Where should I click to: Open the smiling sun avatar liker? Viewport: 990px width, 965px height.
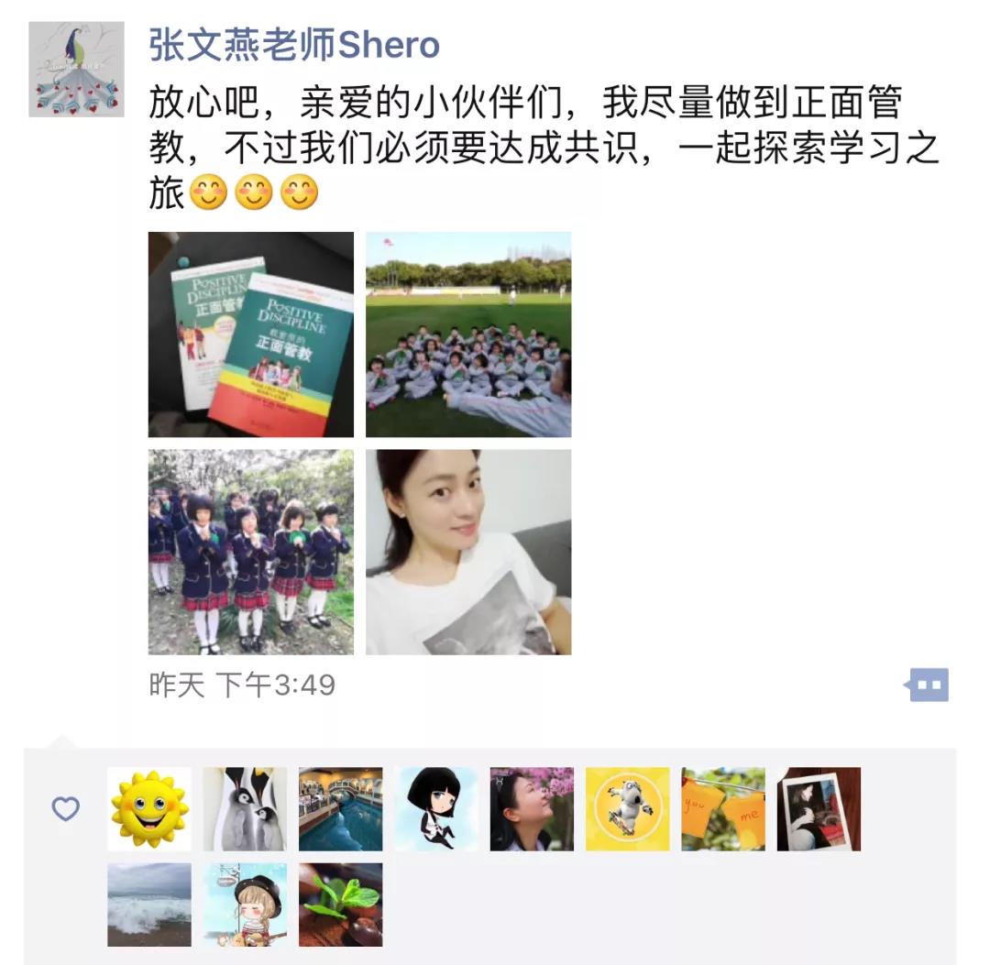(x=149, y=809)
